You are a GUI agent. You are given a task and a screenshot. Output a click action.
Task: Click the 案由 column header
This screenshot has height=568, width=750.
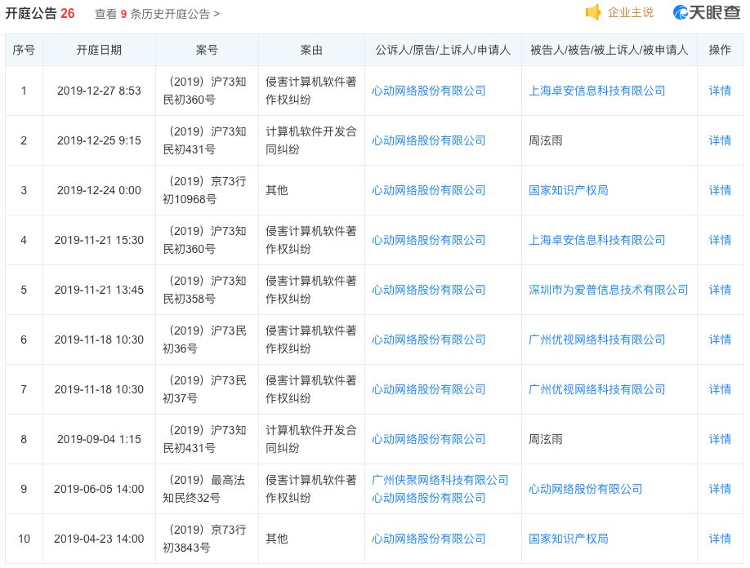click(310, 50)
